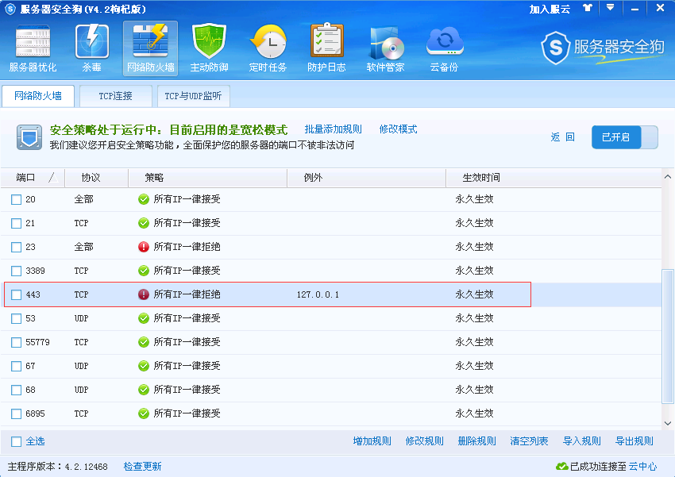Sort by the 端口 column header
Viewport: 675px width, 477px height.
pyautogui.click(x=33, y=178)
